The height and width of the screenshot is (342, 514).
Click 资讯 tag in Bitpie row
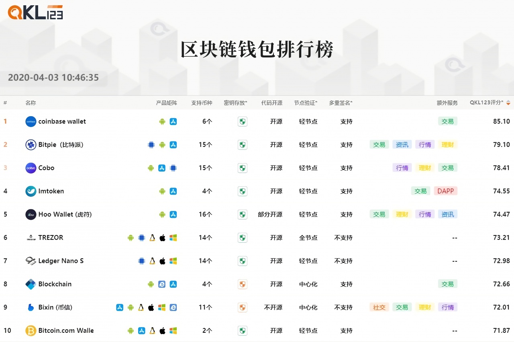(402, 145)
